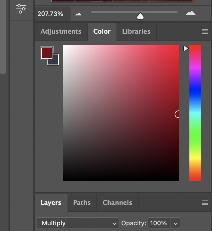The height and width of the screenshot is (231, 212).
Task: Click the Navigator zoom slider handle
Action: pos(140,15)
